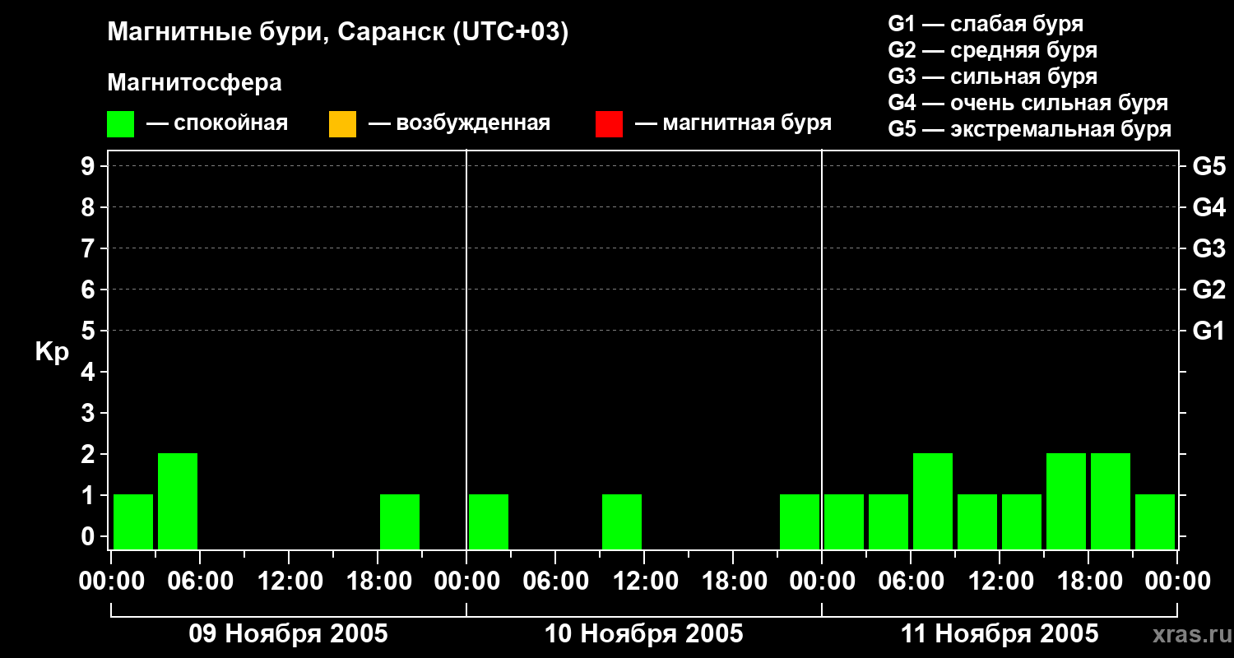Image resolution: width=1234 pixels, height=658 pixels.
Task: Click the Kp 1 bar on 09 Ноября, 00:00–03:00
Action: [133, 521]
